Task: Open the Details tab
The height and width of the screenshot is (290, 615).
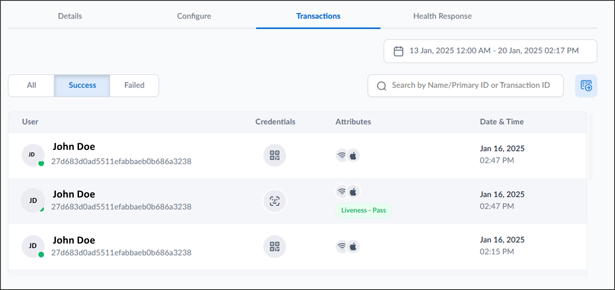Action: point(70,16)
